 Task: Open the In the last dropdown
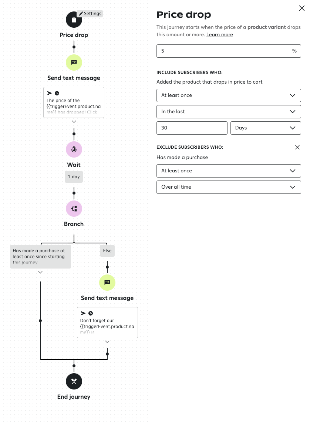229,111
